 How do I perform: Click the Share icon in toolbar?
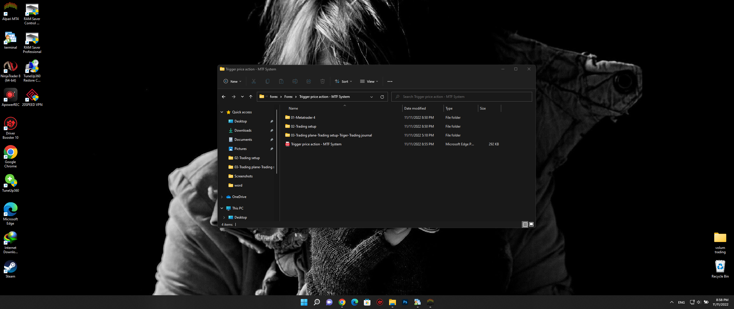pos(309,82)
